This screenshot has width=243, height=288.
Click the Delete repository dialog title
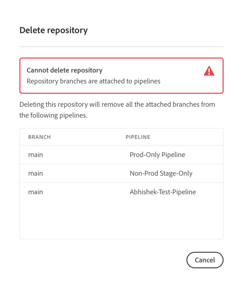click(53, 30)
